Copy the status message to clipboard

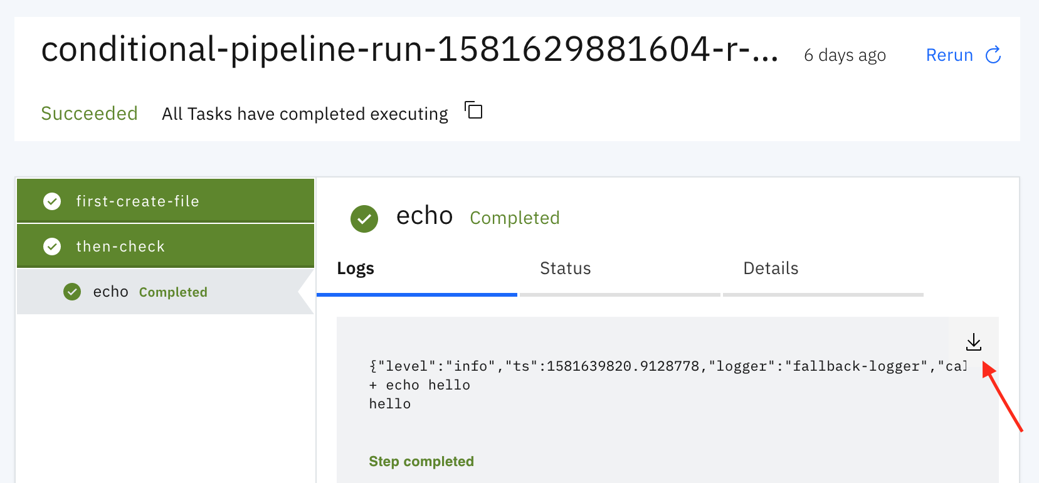473,110
